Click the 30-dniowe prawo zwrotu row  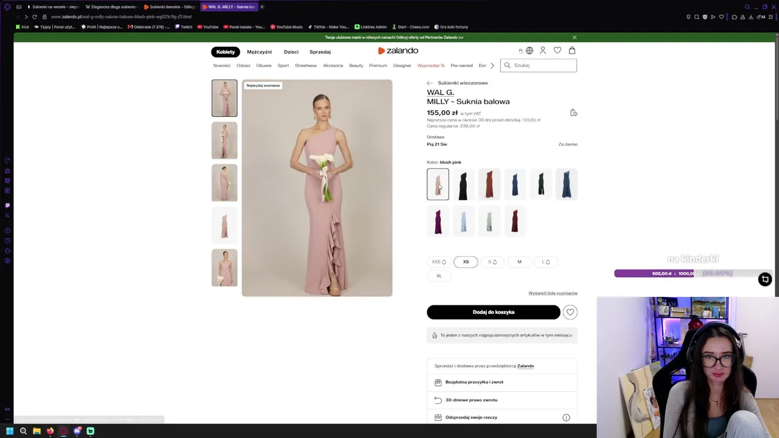502,400
